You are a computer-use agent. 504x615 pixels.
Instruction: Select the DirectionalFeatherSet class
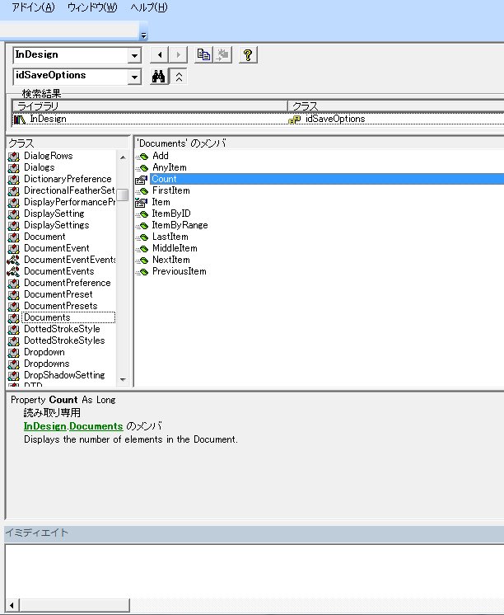69,190
